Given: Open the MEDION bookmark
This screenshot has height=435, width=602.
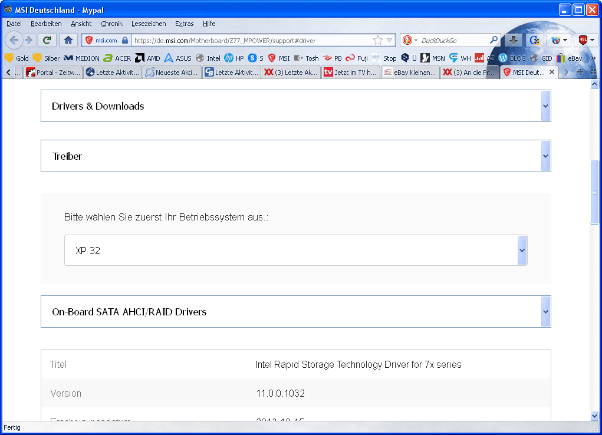Looking at the screenshot, I should [81, 58].
